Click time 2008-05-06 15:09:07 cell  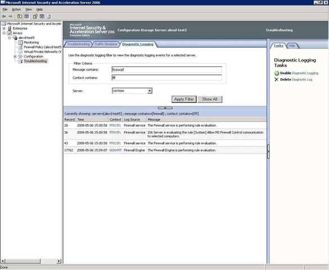point(92,150)
